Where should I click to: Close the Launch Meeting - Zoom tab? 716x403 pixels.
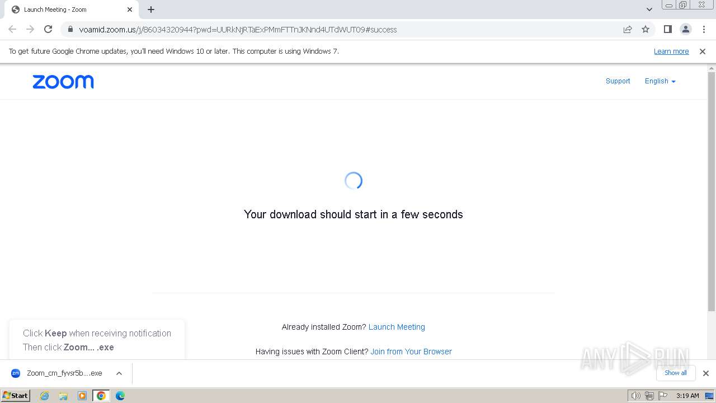(130, 10)
